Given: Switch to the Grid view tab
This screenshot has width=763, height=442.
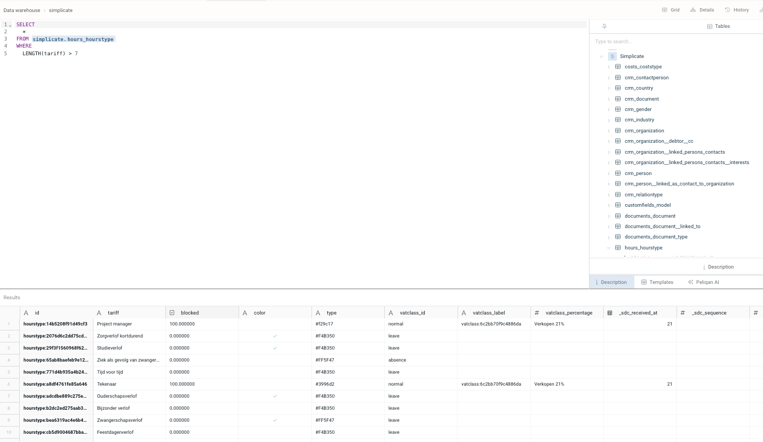Looking at the screenshot, I should point(670,10).
